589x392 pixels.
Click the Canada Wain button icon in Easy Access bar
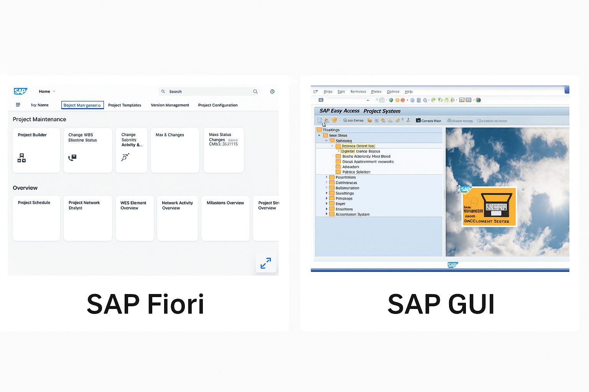[418, 120]
